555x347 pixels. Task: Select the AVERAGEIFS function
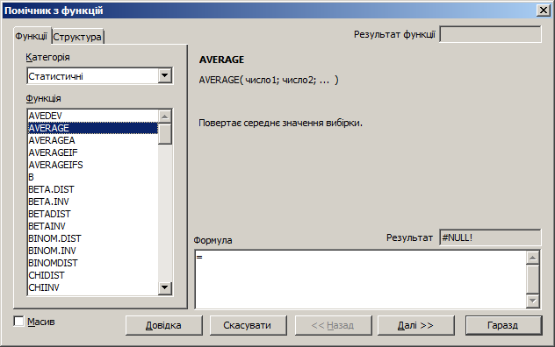[93, 165]
